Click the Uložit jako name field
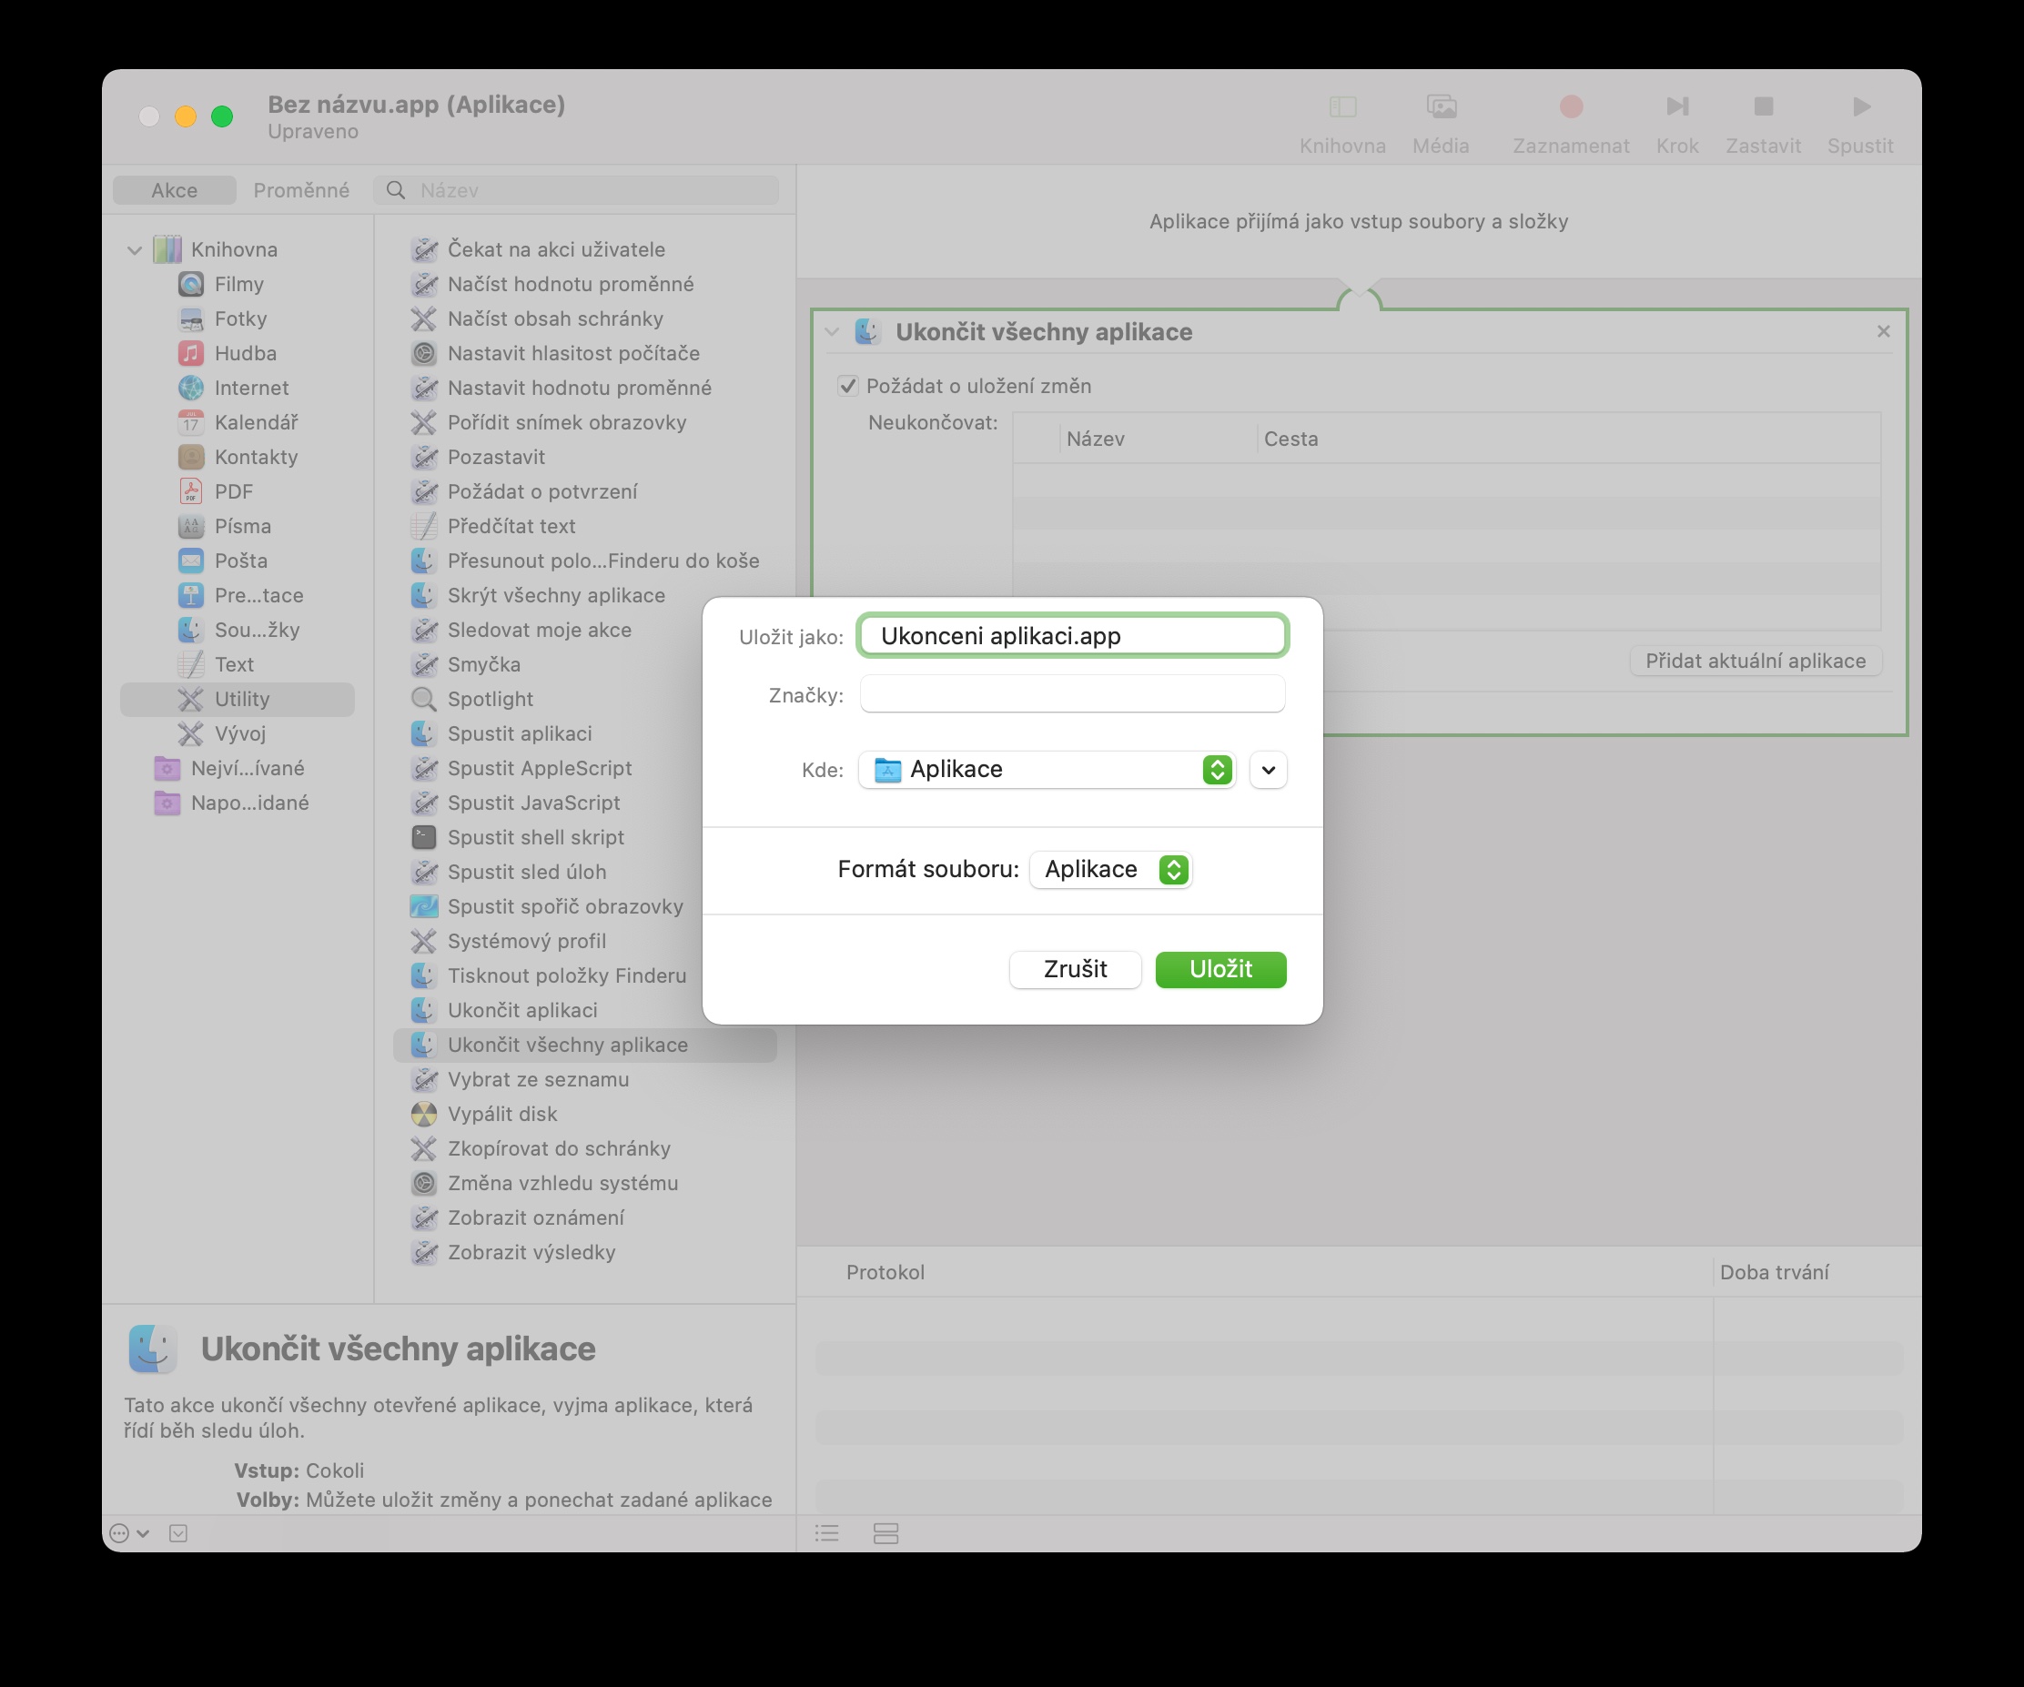The height and width of the screenshot is (1687, 2024). pos(1072,636)
